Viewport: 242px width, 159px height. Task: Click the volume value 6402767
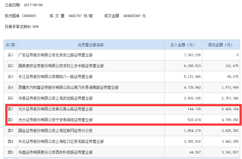(x=75, y=16)
